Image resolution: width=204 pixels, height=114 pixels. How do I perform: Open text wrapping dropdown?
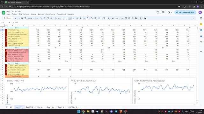click(x=113, y=18)
